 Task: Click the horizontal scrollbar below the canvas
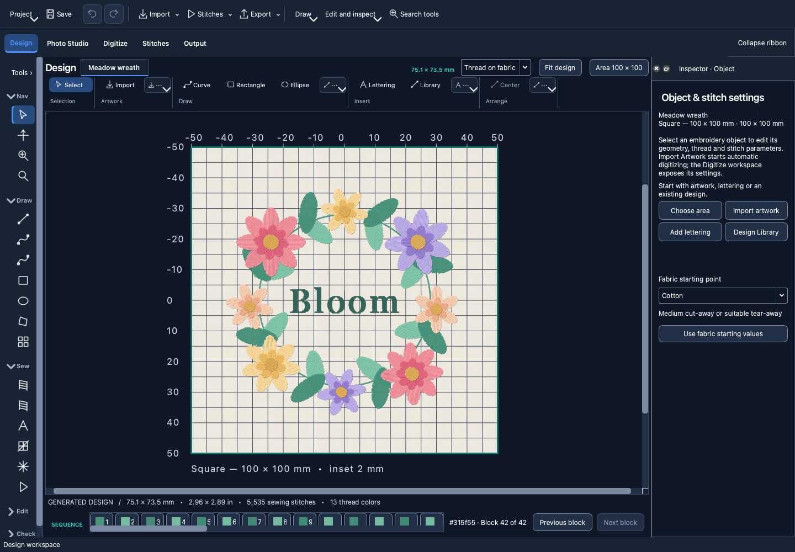coord(342,491)
